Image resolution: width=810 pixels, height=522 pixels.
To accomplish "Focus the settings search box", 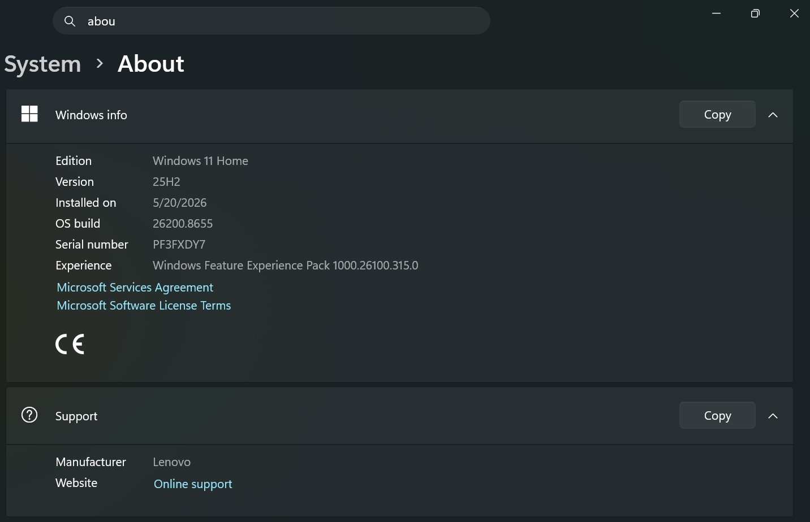I will (272, 21).
